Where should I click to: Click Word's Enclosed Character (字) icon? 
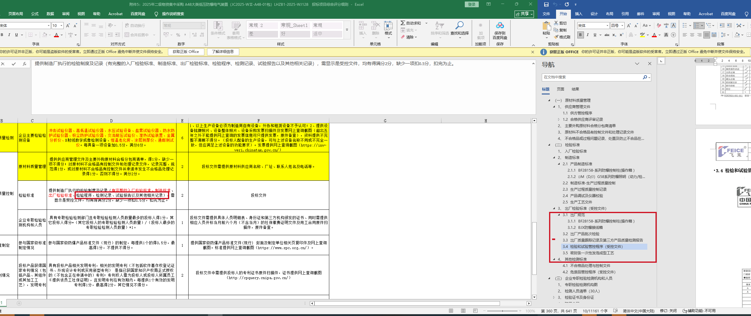pyautogui.click(x=673, y=35)
